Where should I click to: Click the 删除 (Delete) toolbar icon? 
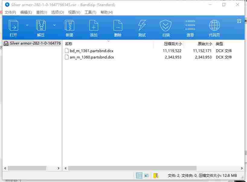[118, 25]
